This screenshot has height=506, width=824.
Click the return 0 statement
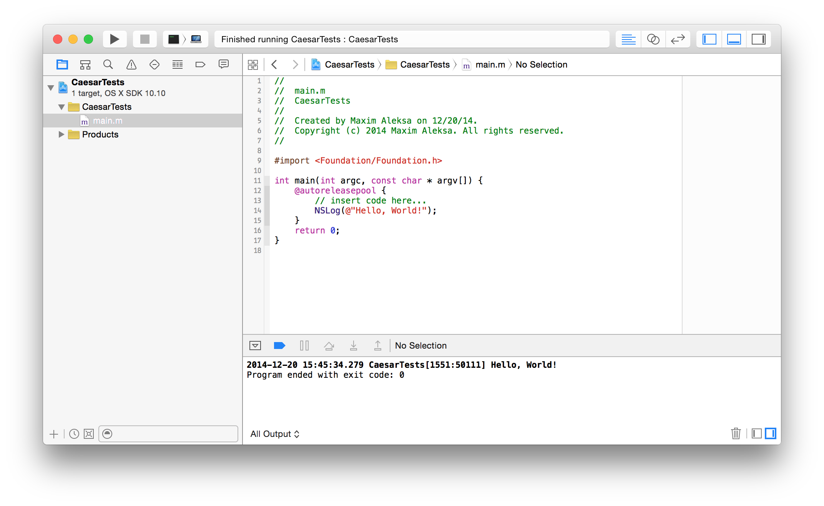[317, 230]
